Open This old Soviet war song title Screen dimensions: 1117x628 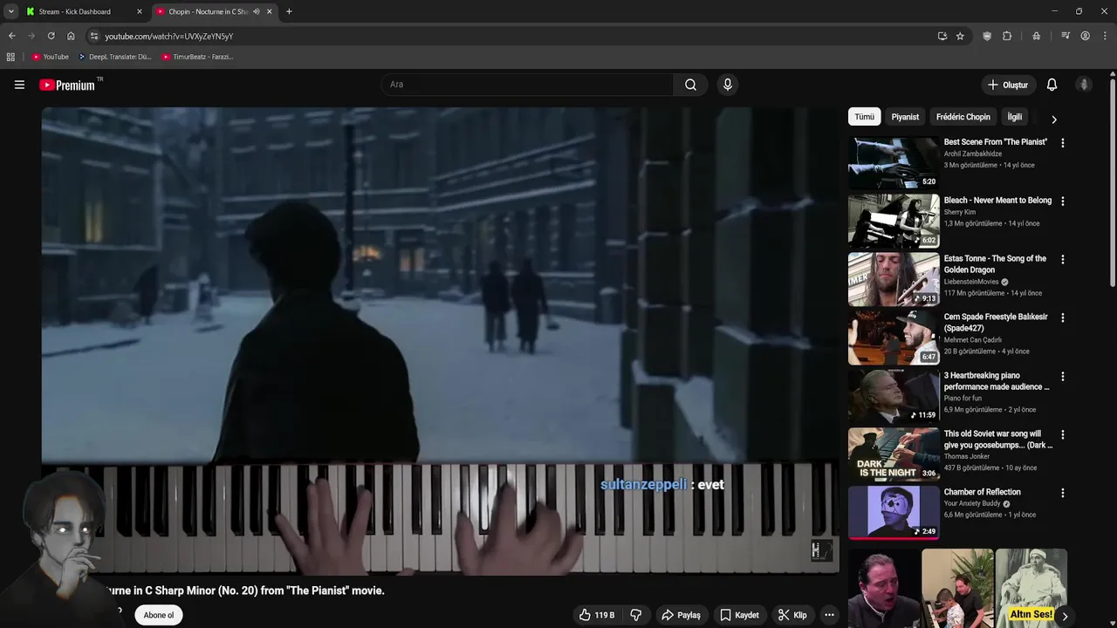(x=998, y=440)
